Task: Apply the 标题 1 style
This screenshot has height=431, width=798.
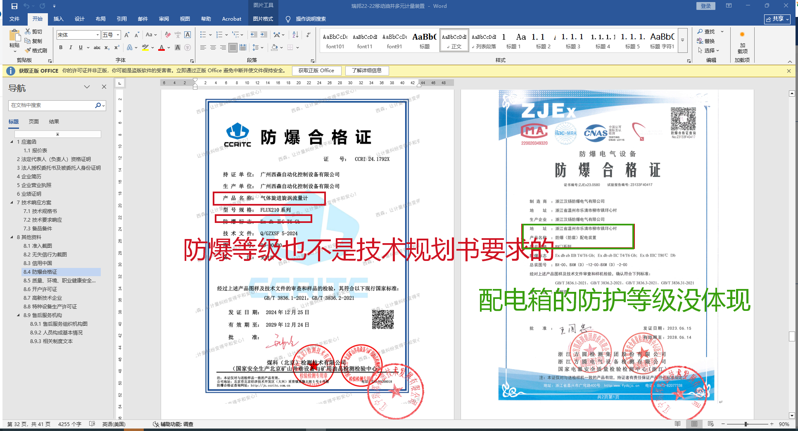Action: (x=513, y=41)
